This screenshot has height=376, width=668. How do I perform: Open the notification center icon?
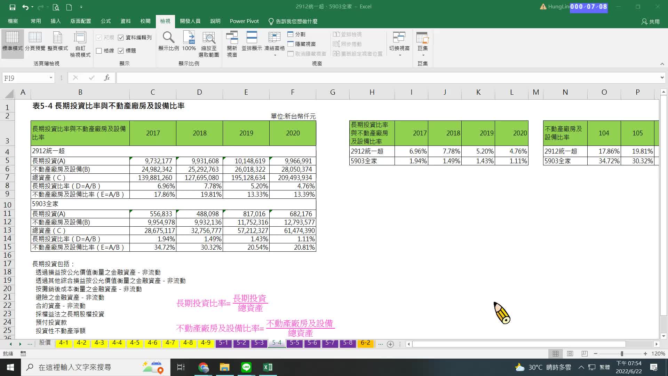click(654, 367)
